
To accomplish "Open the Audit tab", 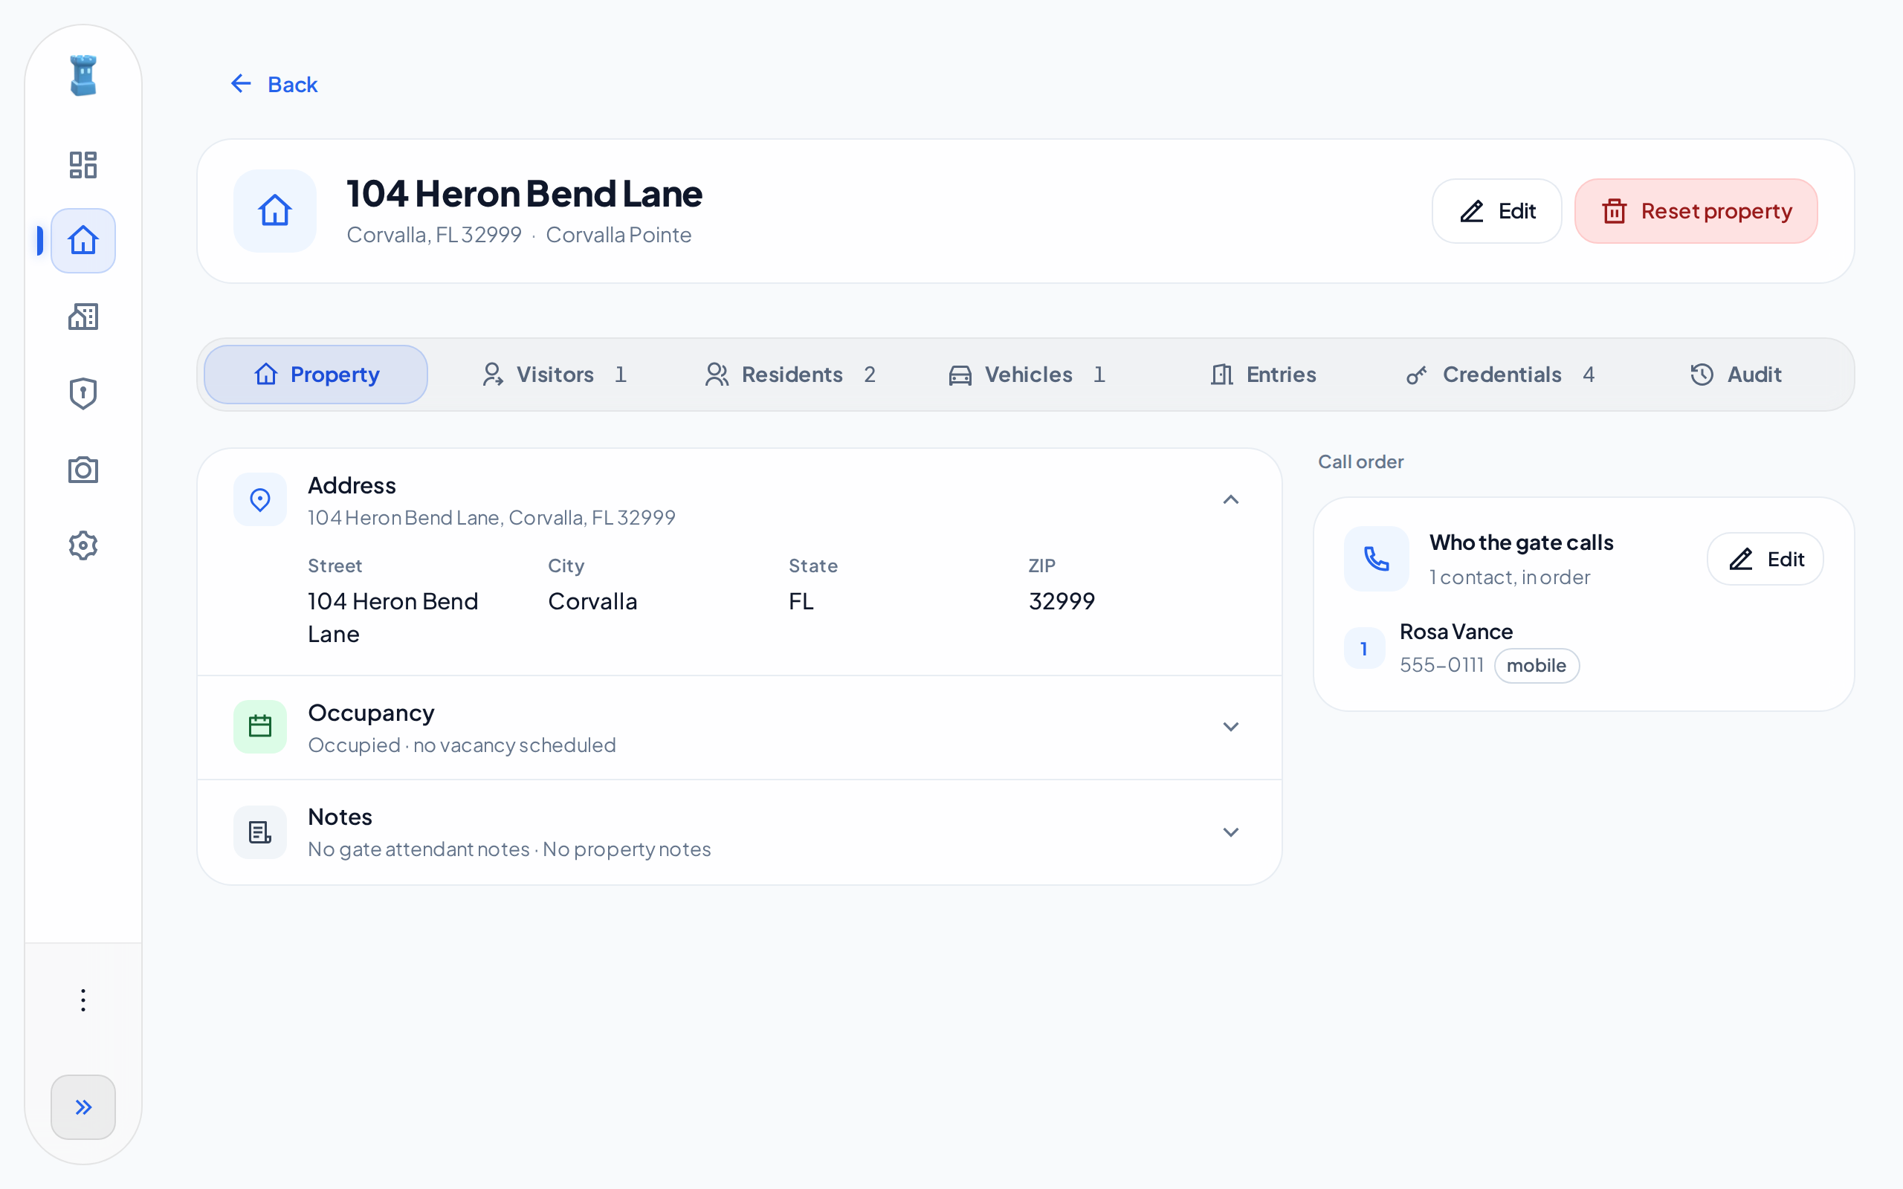I will coord(1736,375).
